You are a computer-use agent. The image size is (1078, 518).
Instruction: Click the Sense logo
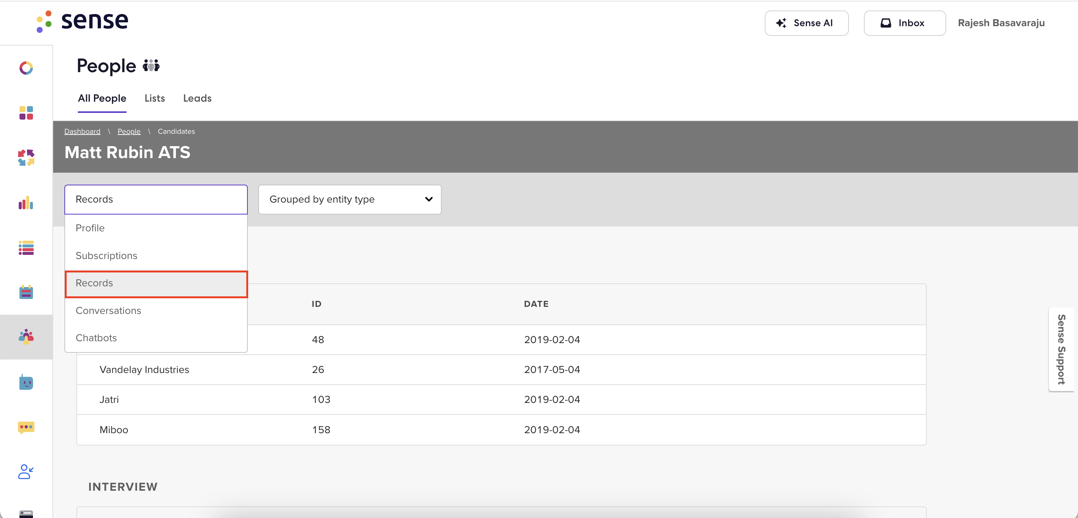click(x=82, y=21)
